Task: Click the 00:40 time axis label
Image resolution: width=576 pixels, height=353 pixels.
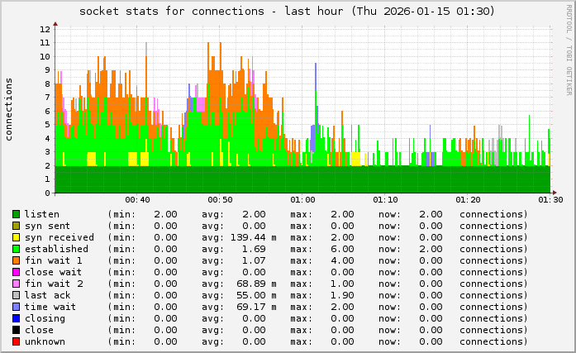Action: (x=137, y=199)
